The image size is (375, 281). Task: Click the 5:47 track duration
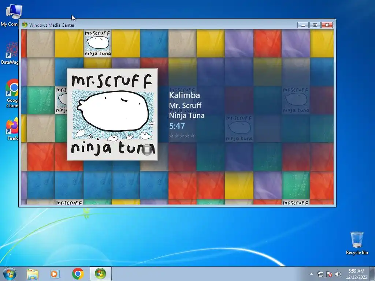(177, 126)
